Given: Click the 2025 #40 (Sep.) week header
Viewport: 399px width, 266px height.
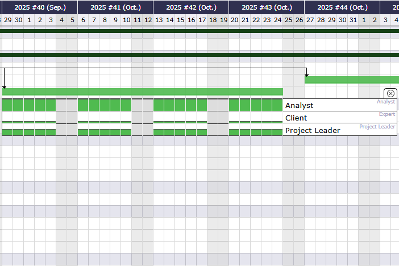Looking at the screenshot, I should [x=40, y=7].
